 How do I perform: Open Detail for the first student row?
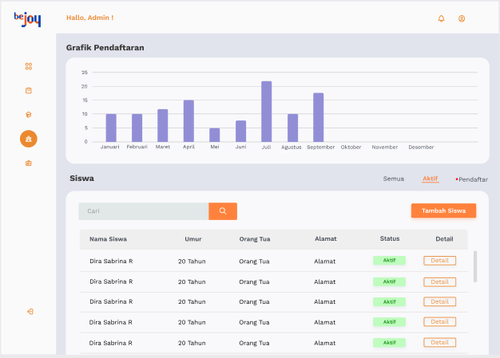[440, 261]
